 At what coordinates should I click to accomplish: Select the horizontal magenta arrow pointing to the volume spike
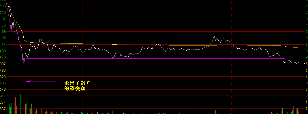(41, 81)
